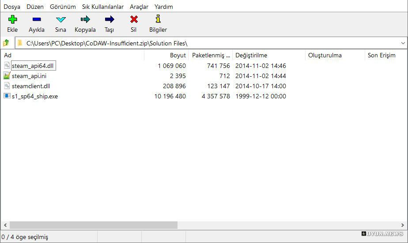Click the size value 1 069 060
Viewport: 408px width, 243px height.
coord(172,66)
